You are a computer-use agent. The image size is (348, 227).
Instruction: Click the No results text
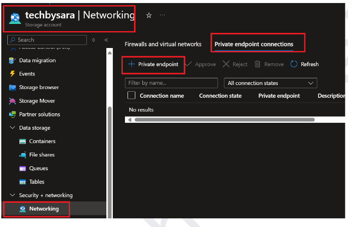(141, 110)
